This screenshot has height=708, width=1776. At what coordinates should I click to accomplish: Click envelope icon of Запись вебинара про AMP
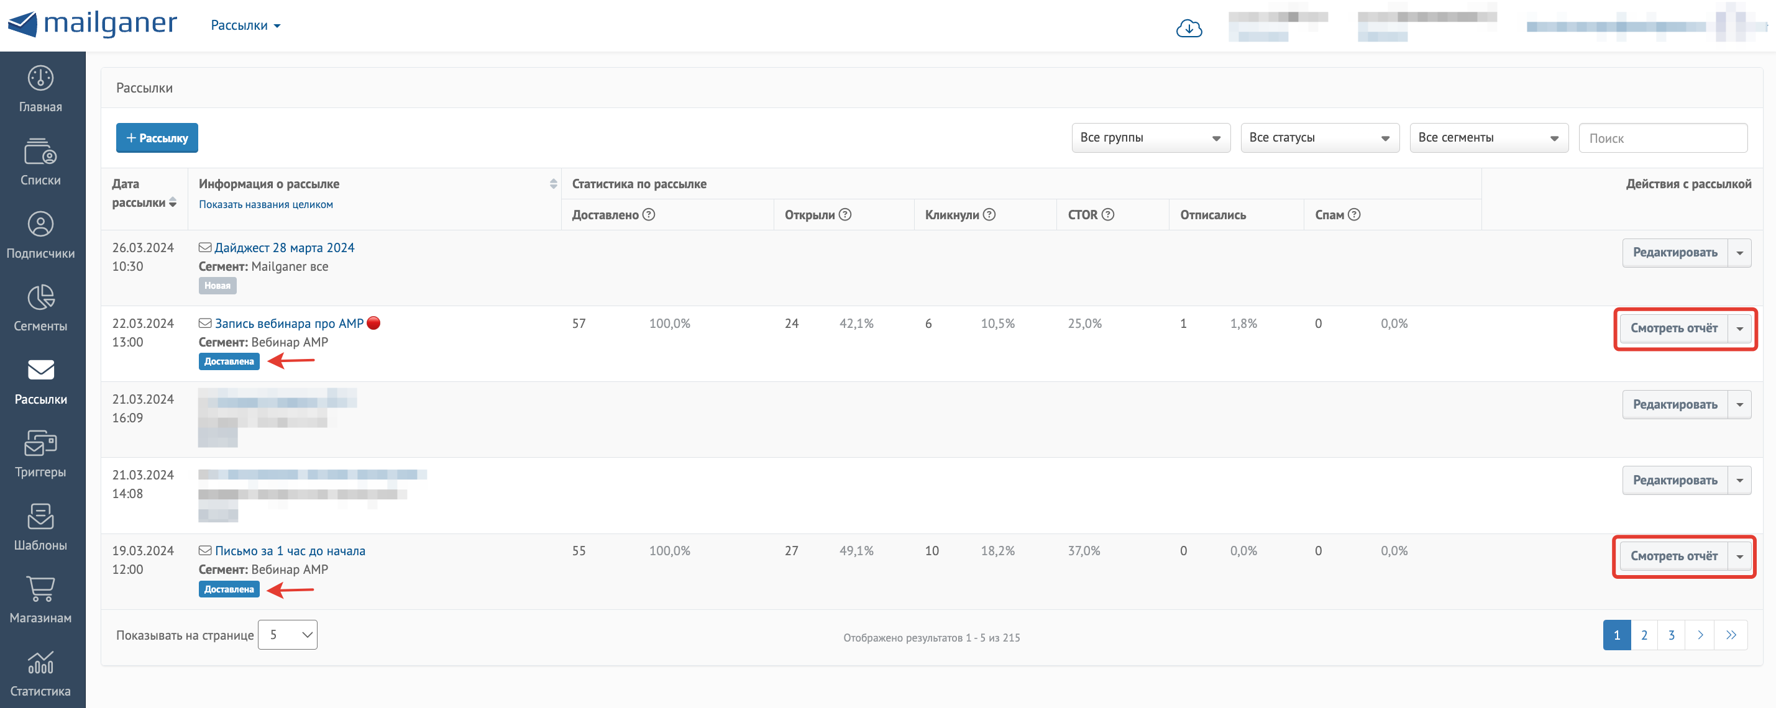pos(205,323)
